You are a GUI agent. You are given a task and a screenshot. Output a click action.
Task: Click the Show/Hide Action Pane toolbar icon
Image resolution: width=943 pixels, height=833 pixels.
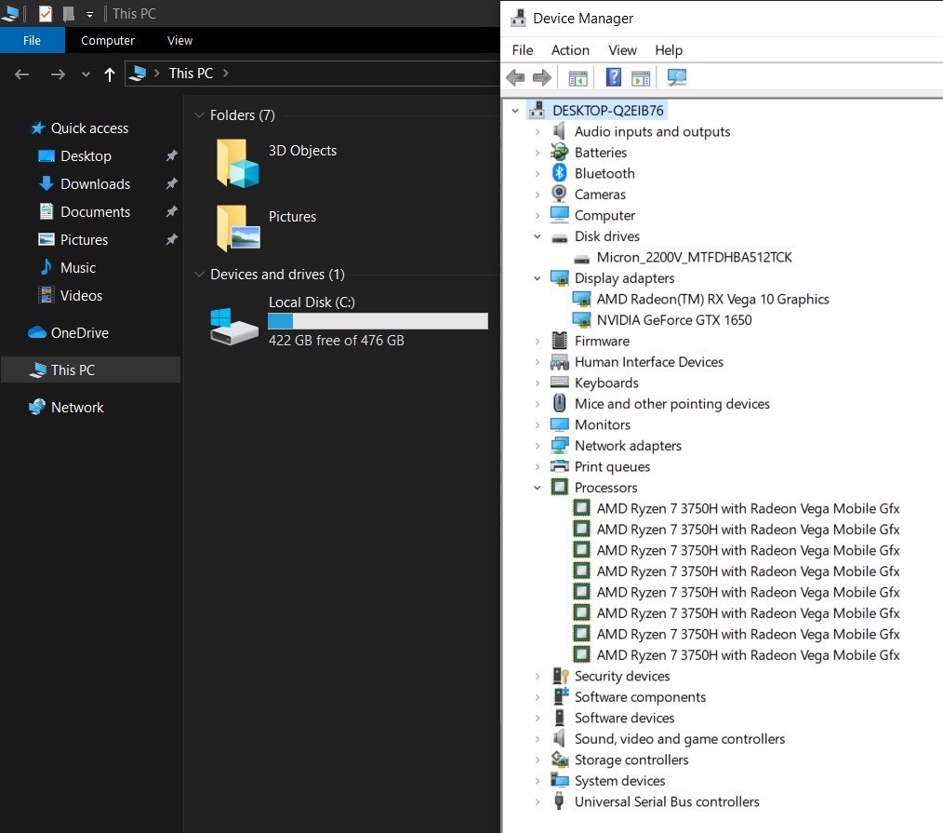(641, 77)
